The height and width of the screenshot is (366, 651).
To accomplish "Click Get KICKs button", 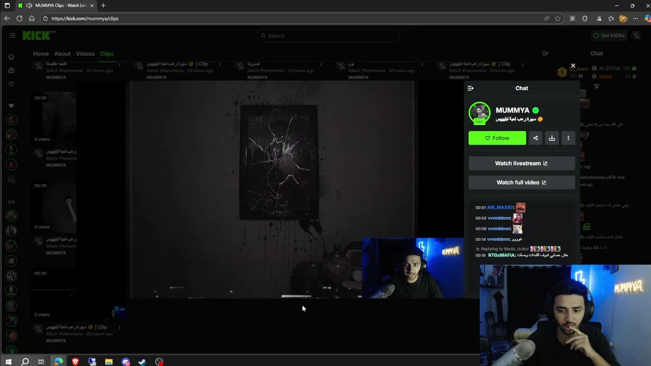I will (609, 36).
